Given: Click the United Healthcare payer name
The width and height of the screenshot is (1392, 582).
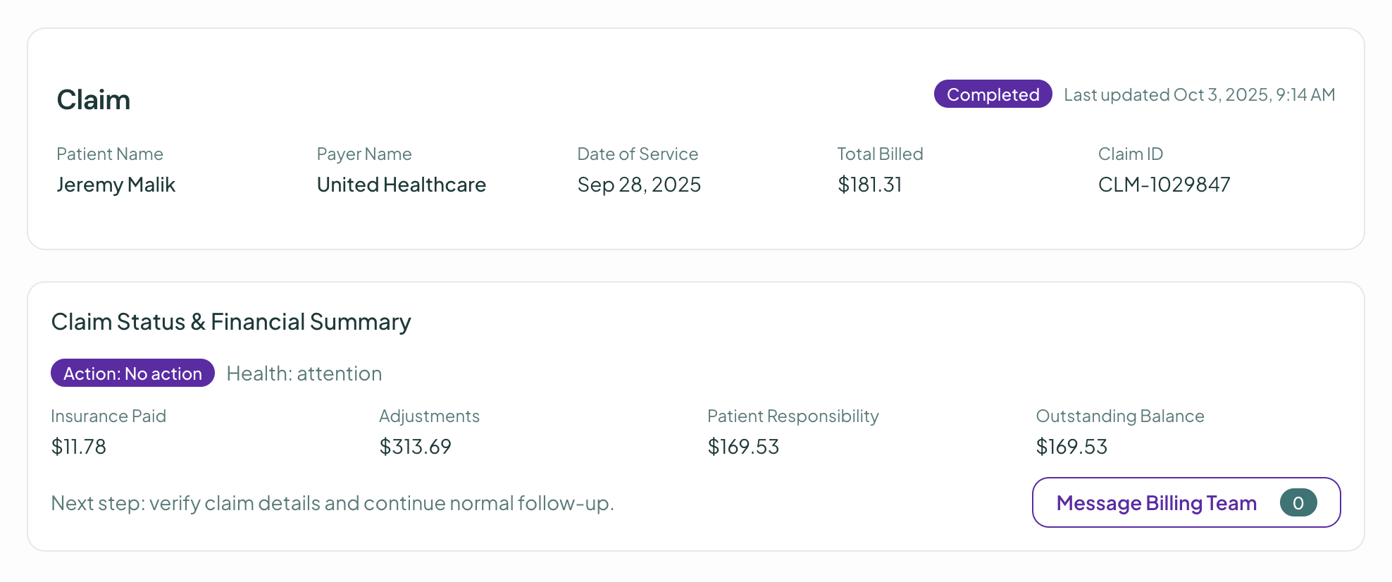Looking at the screenshot, I should coord(401,184).
